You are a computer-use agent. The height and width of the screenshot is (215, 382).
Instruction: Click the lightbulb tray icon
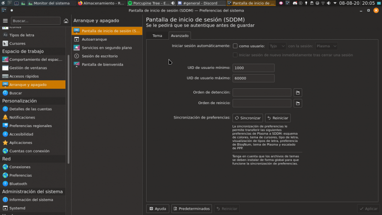tap(306, 3)
